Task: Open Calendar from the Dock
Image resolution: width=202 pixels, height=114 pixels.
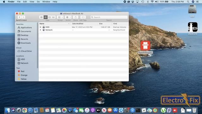Action: 47,110
